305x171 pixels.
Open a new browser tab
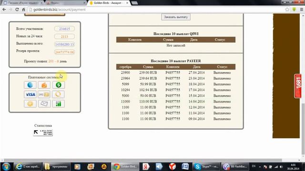point(134,3)
